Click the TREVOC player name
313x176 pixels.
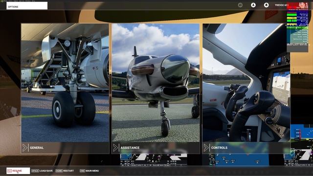(281, 5)
